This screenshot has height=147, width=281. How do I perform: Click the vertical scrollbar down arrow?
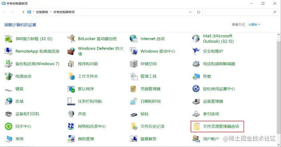pos(279,145)
